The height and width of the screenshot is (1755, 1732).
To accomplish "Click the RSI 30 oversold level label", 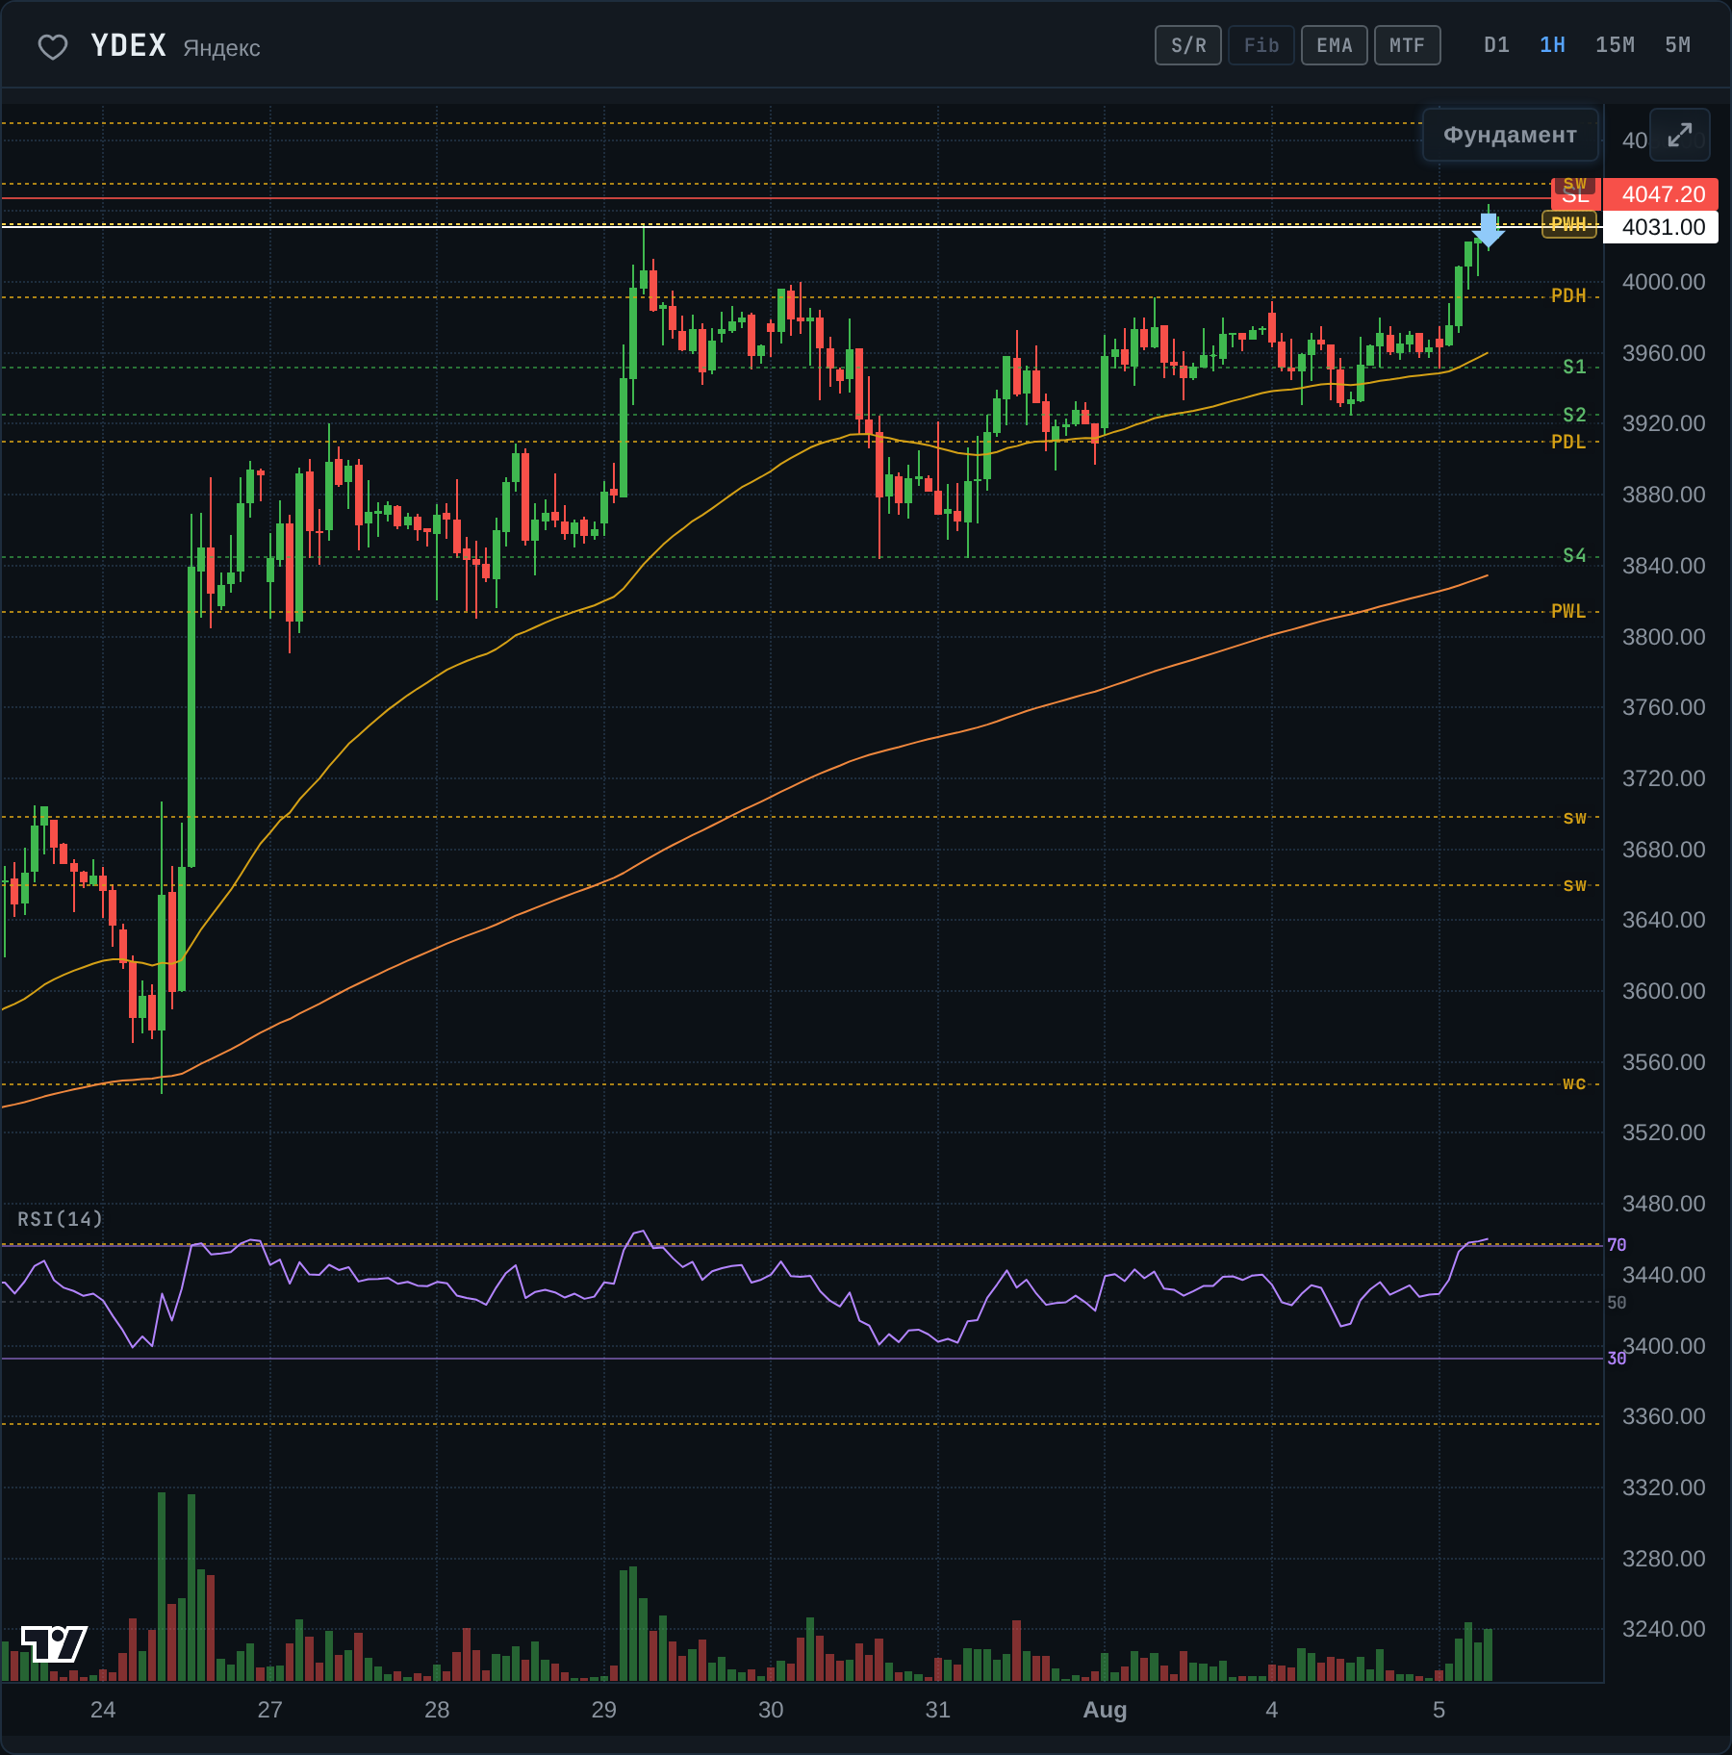I will pos(1617,1359).
